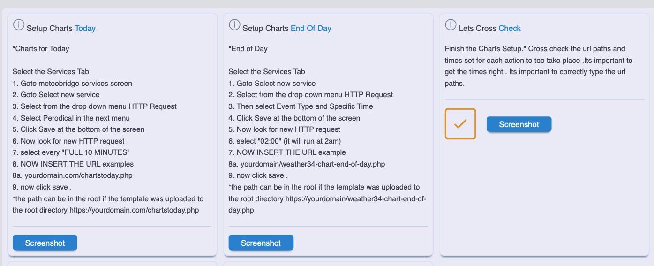Viewport: 654px width, 266px height.
Task: Click the blue "Today" heading word
Action: [x=85, y=28]
